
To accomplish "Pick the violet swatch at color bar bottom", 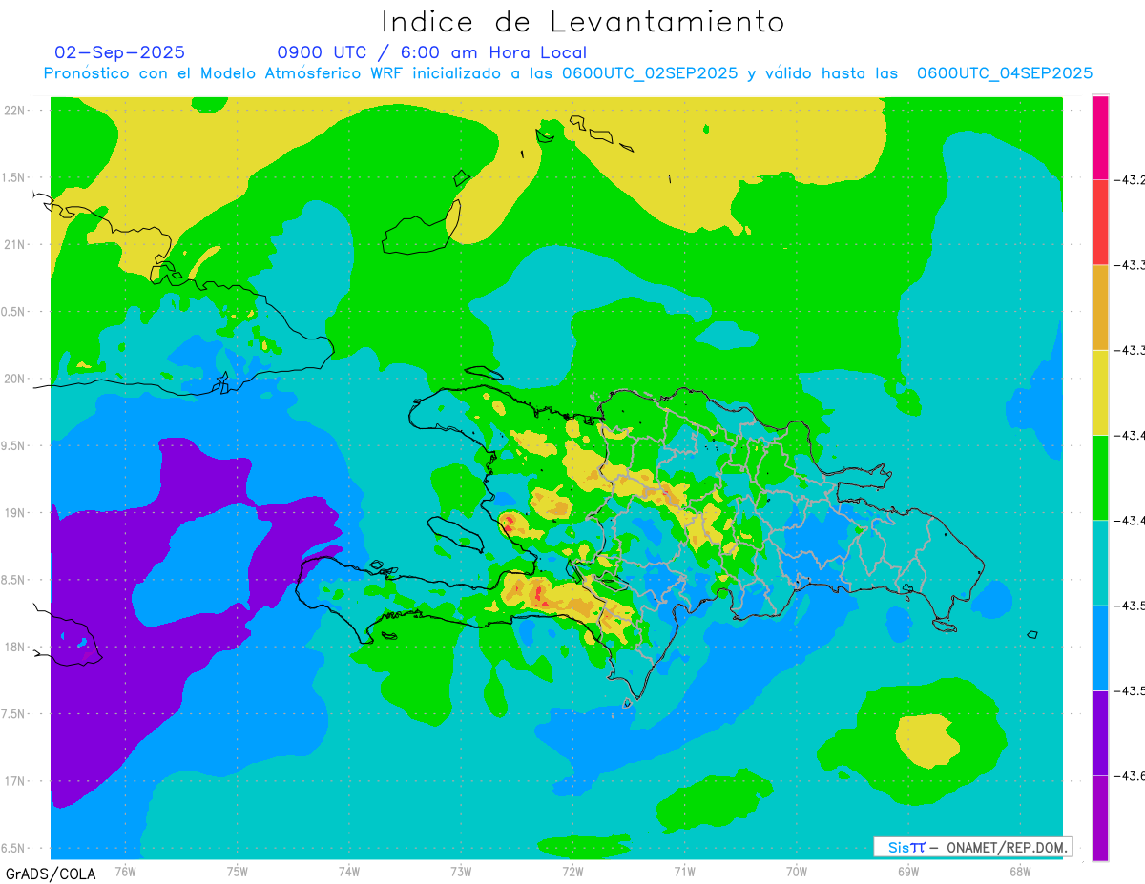I will [1100, 817].
